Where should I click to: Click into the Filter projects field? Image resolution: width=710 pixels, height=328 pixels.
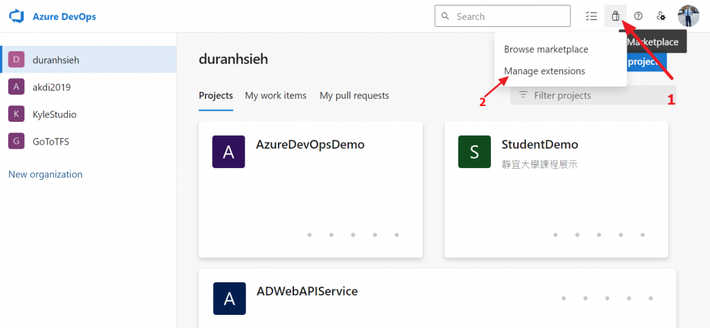(594, 95)
